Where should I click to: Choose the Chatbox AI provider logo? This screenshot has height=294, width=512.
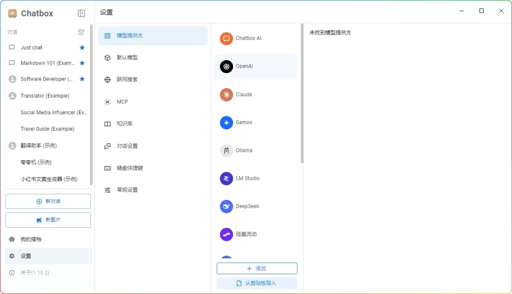226,39
